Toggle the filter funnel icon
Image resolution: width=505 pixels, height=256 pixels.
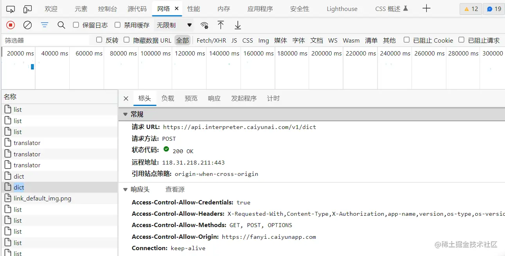click(45, 25)
